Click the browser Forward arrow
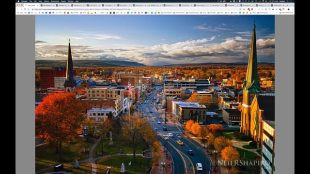310x174 pixels. coord(21,9)
